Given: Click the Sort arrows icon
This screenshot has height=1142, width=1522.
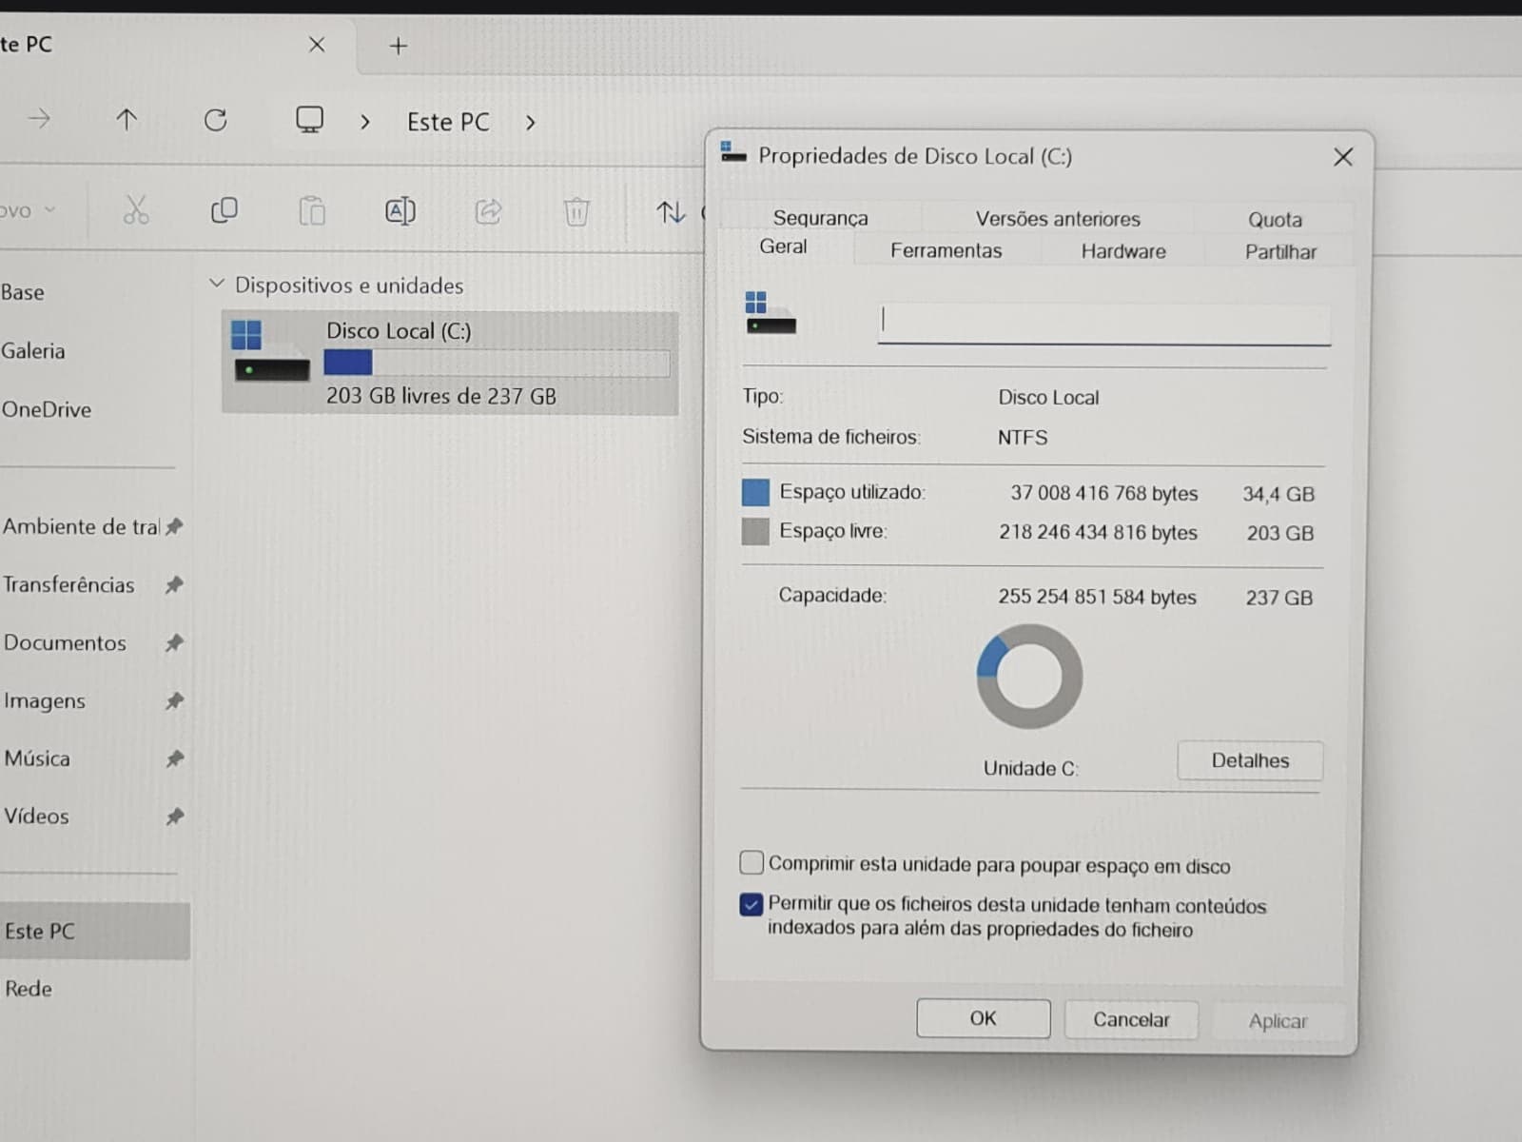Looking at the screenshot, I should [671, 211].
